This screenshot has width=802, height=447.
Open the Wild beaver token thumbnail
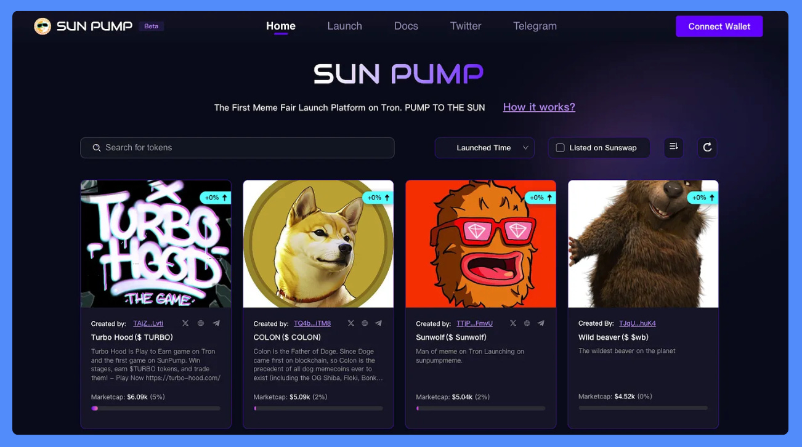643,244
